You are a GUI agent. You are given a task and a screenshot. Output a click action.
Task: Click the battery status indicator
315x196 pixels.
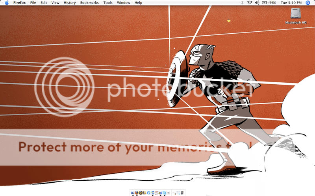point(269,3)
